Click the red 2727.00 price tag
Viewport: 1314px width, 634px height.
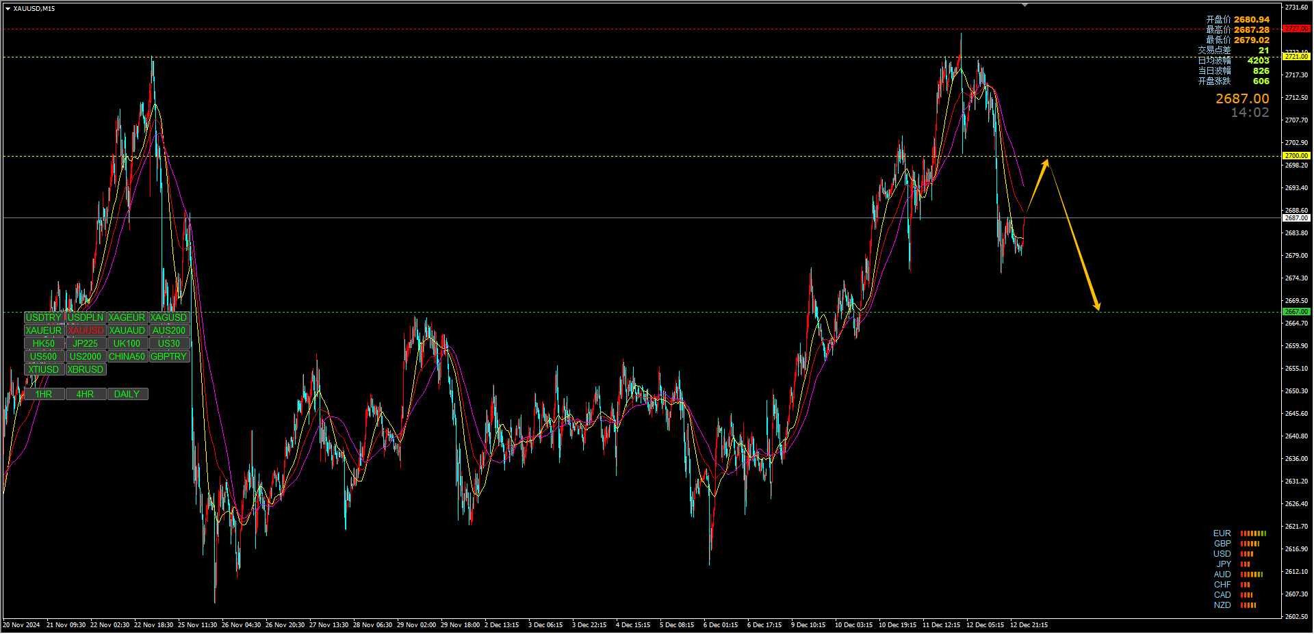(1296, 29)
